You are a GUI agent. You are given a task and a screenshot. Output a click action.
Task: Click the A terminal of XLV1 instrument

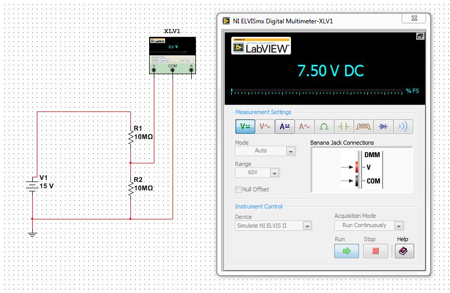pos(191,69)
